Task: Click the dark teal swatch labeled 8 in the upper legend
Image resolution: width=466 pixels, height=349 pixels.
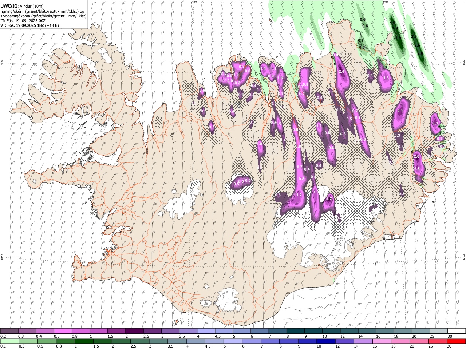Action: tap(296, 331)
